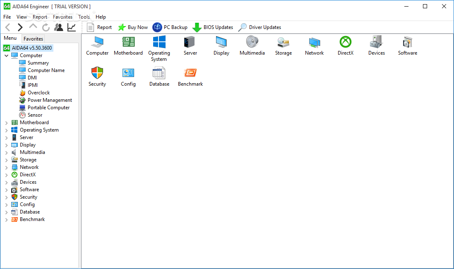
Task: Open the Network icon in main pane
Action: tap(315, 43)
